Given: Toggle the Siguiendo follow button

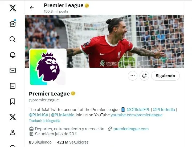Looking at the screenshot, I should tap(165, 76).
